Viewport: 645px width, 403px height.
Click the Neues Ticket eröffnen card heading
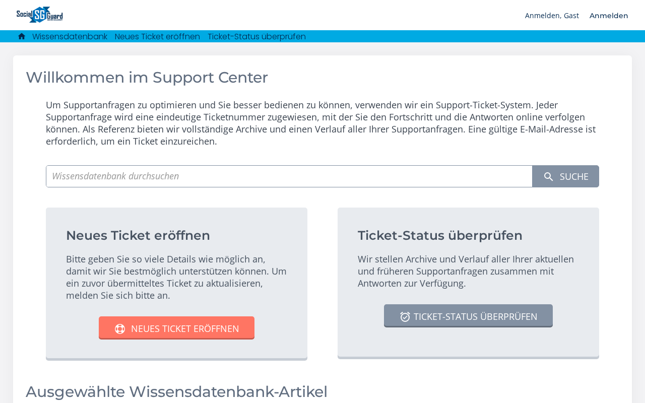(138, 235)
